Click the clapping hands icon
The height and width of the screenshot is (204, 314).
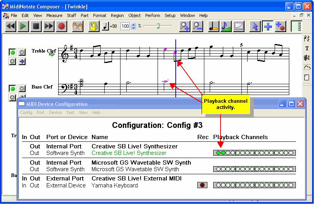click(x=78, y=26)
